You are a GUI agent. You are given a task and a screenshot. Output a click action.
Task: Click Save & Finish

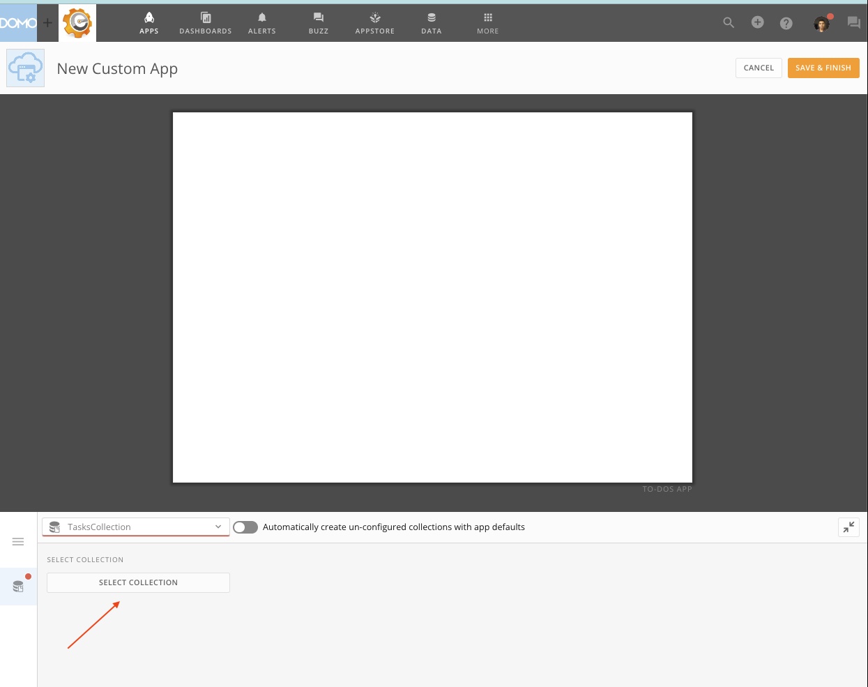pyautogui.click(x=823, y=68)
